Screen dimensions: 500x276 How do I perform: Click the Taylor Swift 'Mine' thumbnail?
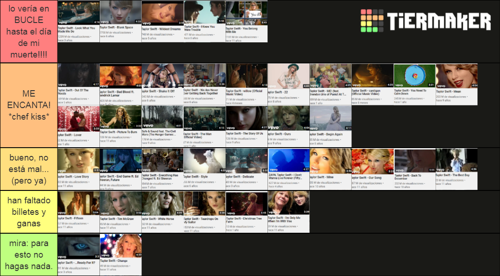[x=331, y=169]
